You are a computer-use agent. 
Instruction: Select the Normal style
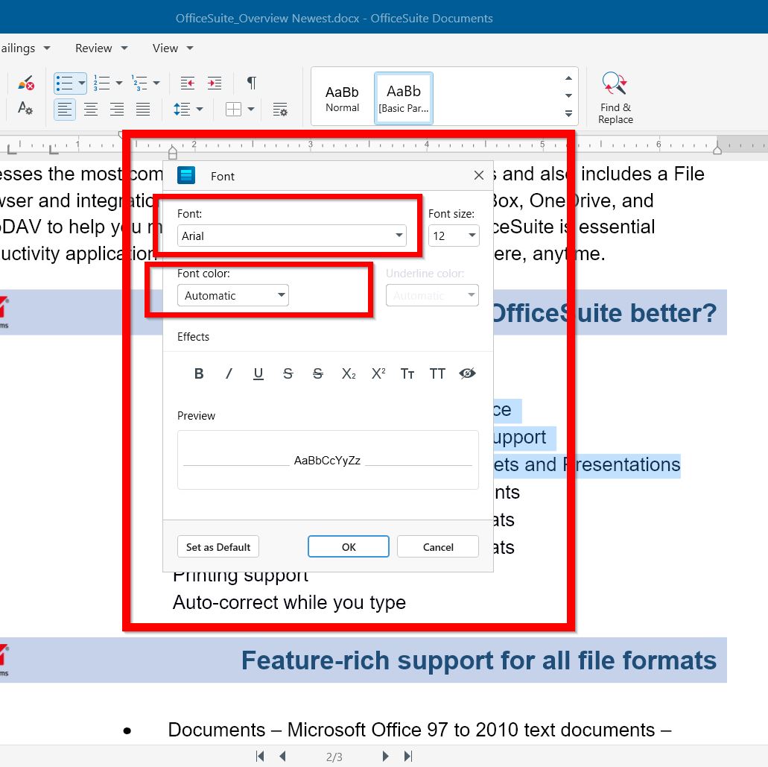(x=343, y=98)
